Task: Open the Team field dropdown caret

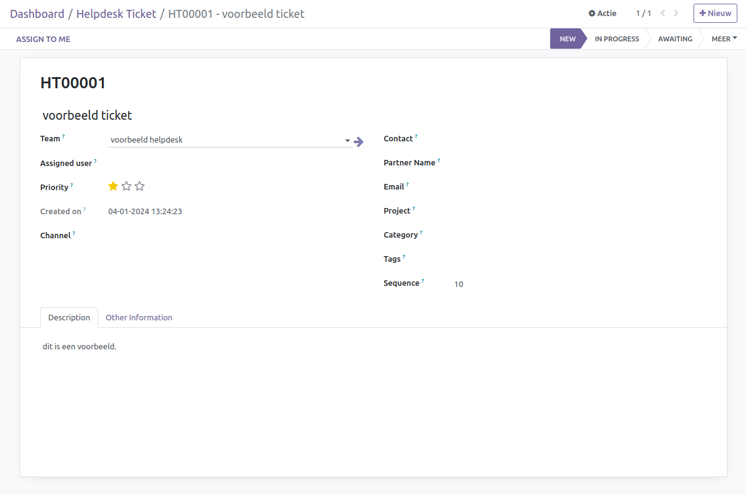Action: coord(347,140)
